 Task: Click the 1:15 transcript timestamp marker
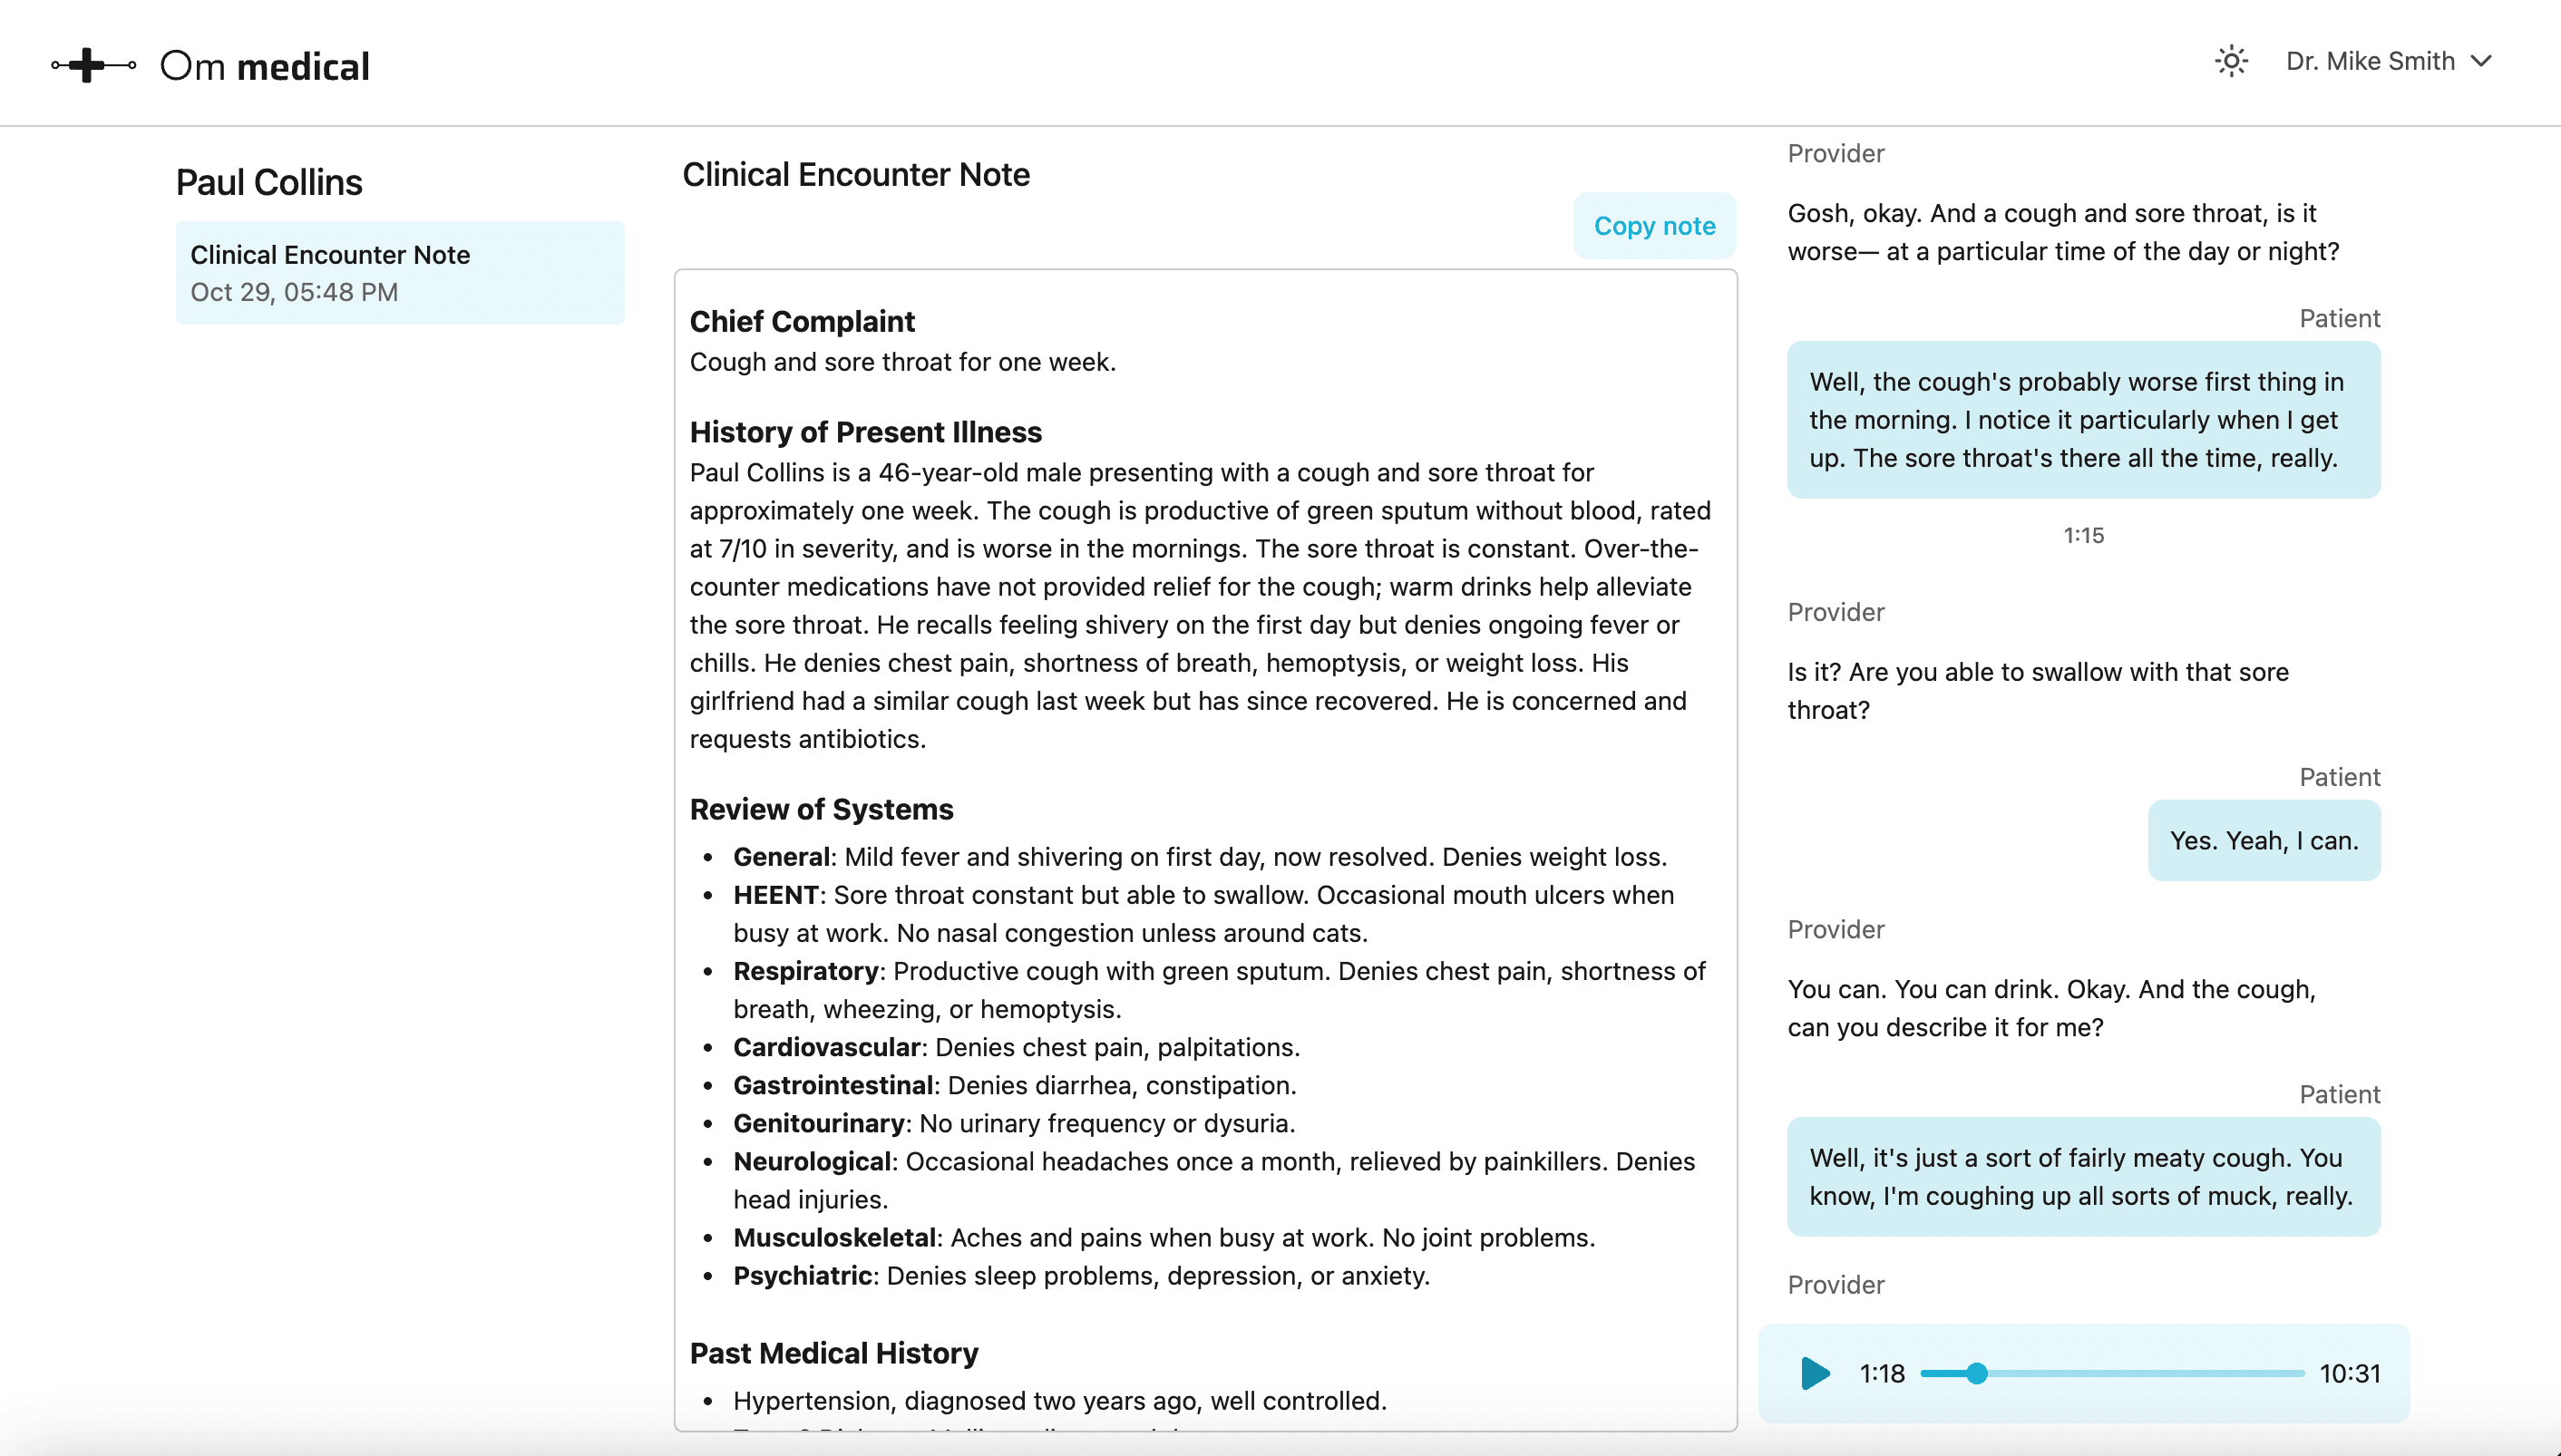tap(2083, 535)
